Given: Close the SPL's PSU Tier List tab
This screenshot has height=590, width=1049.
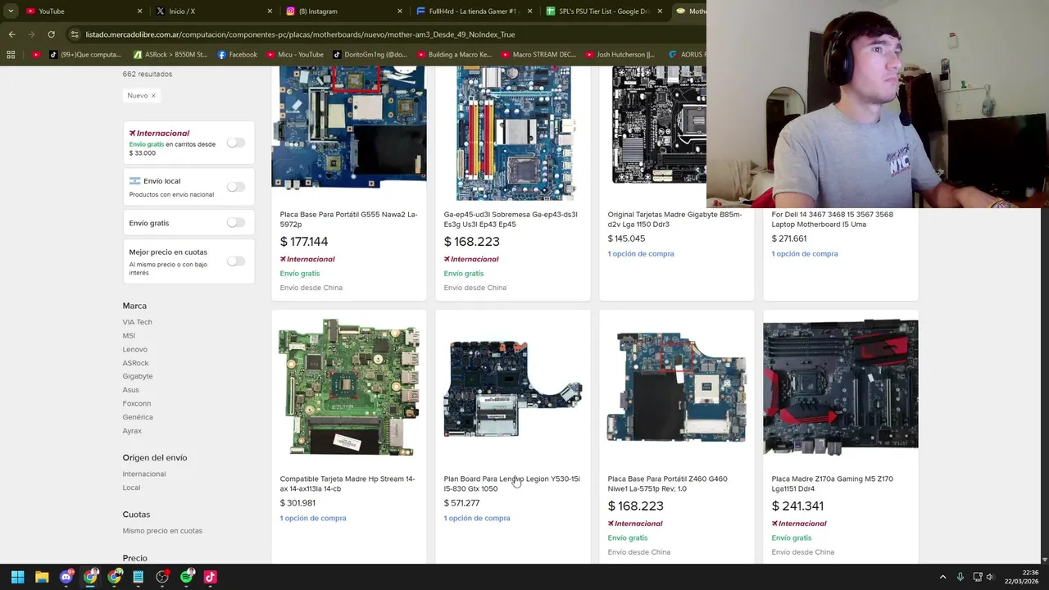Looking at the screenshot, I should click(x=660, y=11).
